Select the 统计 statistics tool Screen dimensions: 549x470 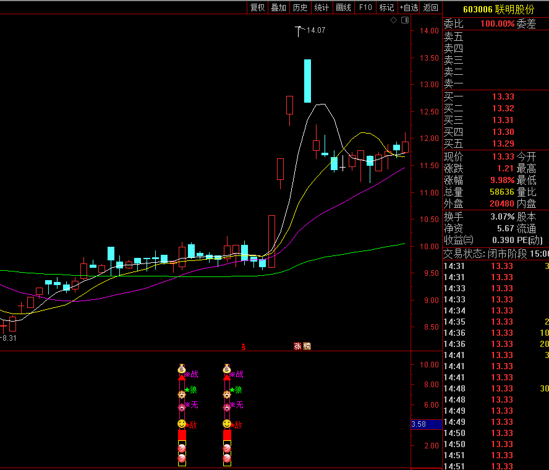tap(321, 7)
